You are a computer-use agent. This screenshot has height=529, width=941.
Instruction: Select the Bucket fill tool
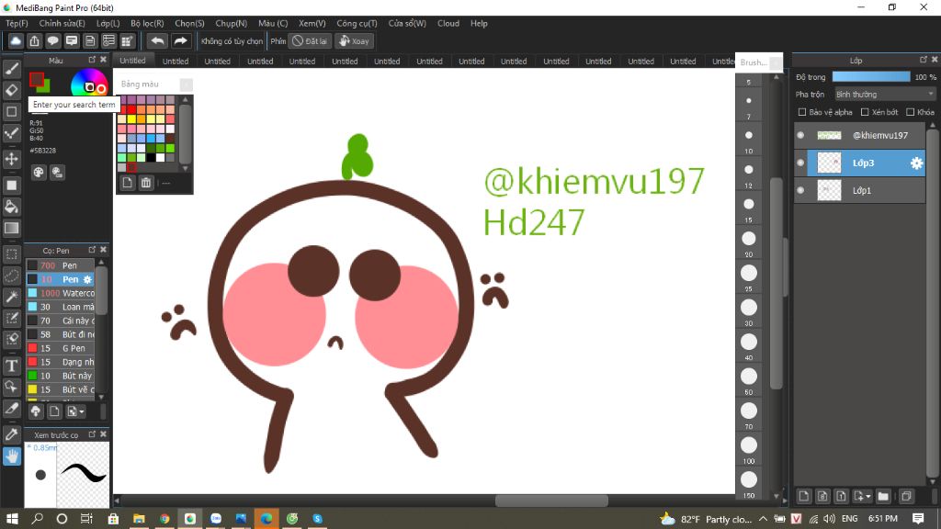pos(11,207)
